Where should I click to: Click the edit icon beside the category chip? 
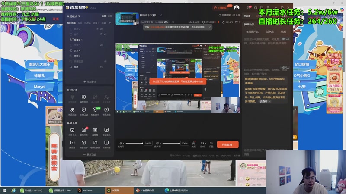[173, 22]
